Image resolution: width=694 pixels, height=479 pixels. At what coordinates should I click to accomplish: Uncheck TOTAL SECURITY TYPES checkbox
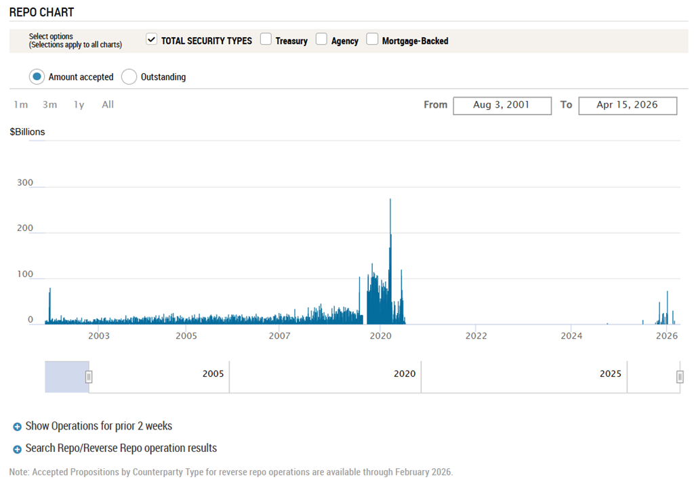[x=152, y=39]
